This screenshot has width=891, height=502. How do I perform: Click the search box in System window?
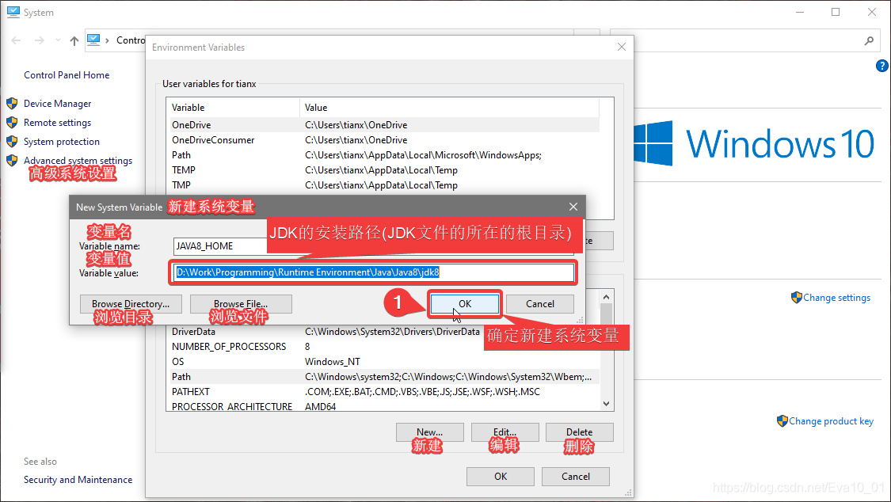pyautogui.click(x=745, y=40)
